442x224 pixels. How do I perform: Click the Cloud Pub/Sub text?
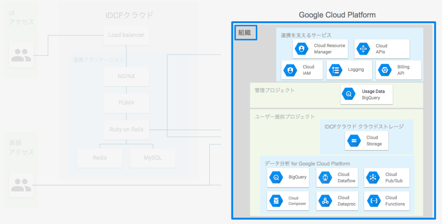[x=394, y=178]
